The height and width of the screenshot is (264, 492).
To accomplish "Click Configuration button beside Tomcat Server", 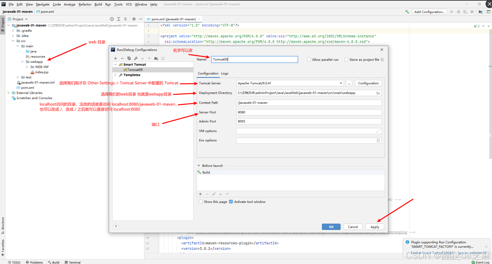I will (368, 83).
